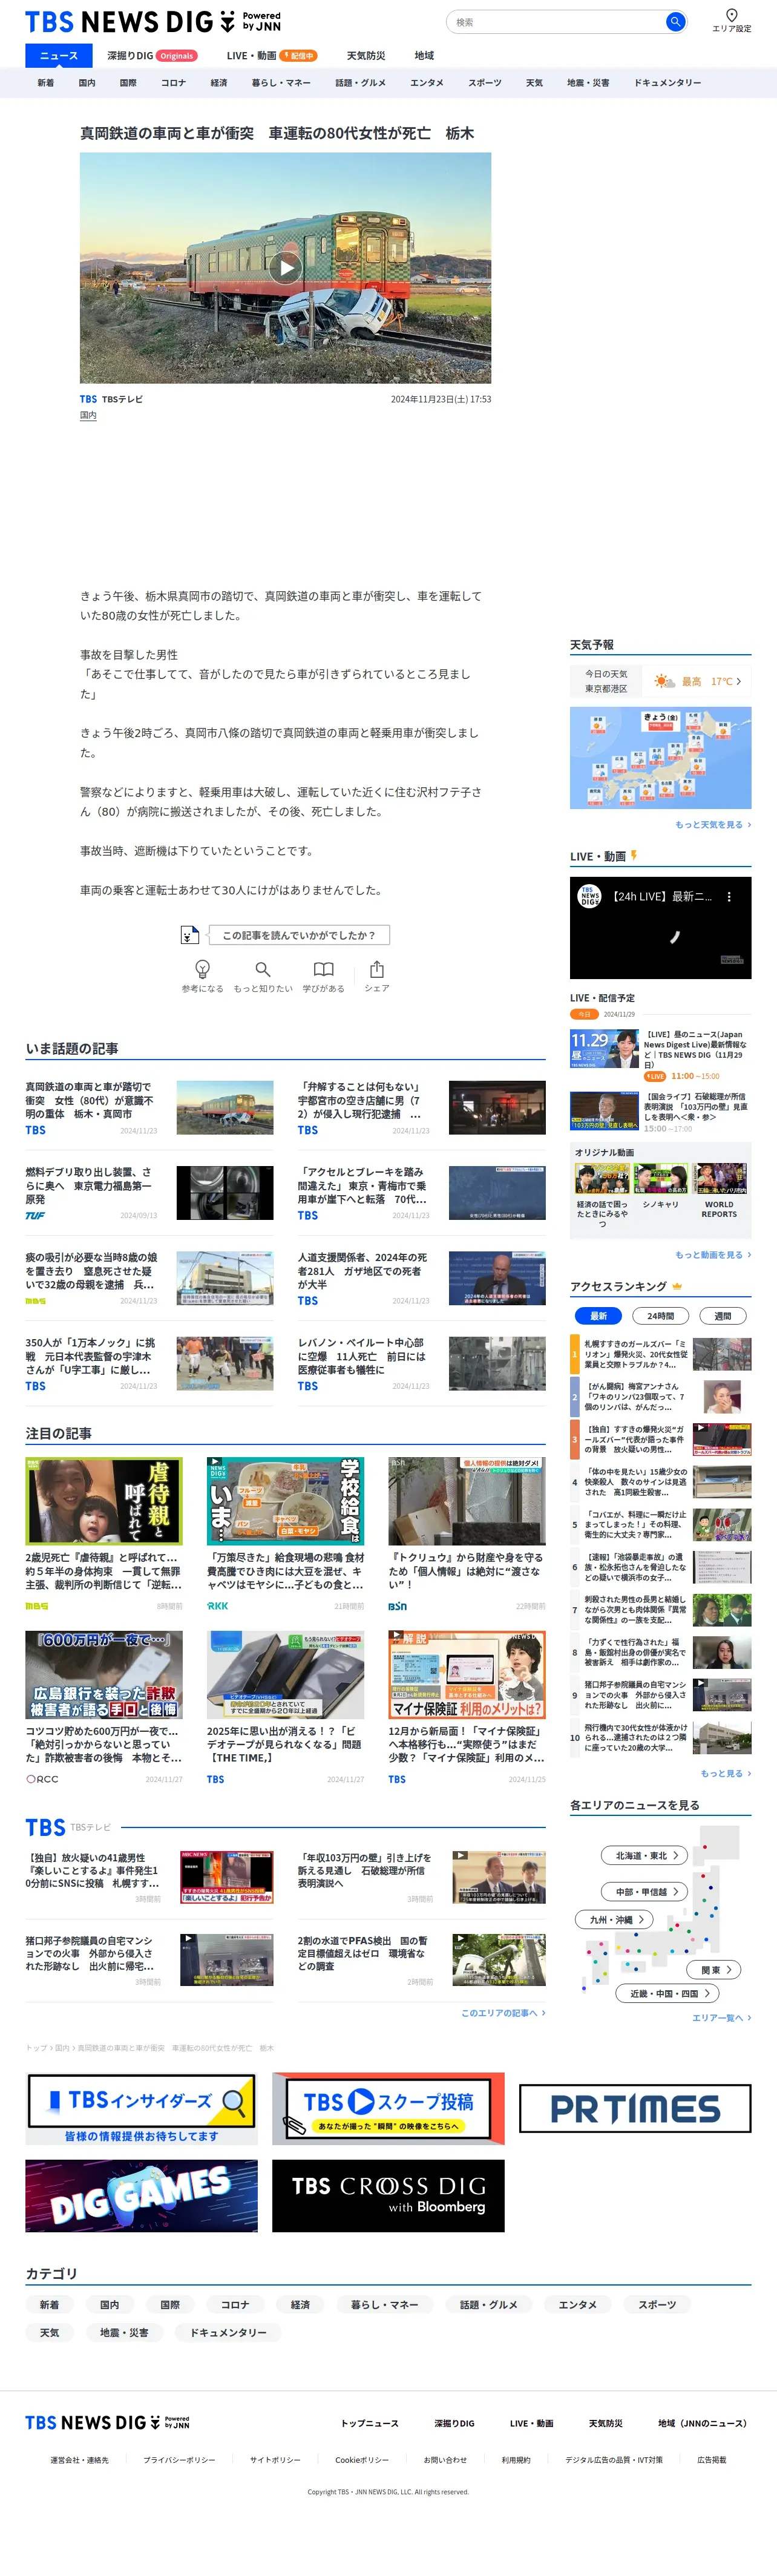Open お問い合わせ in the footer

pos(445,2460)
